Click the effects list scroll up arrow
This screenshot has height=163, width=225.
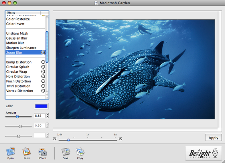[47, 94]
